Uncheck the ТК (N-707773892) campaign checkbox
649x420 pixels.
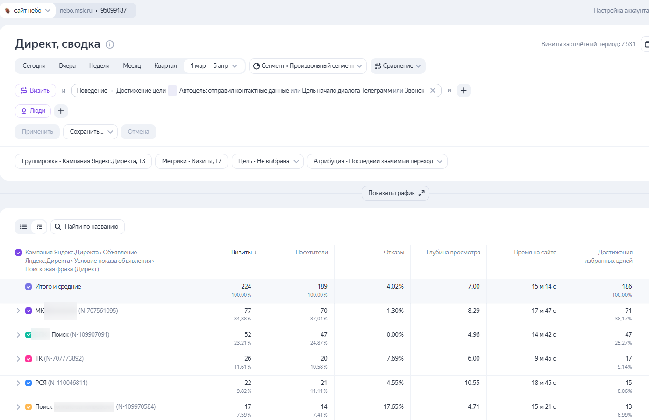tap(29, 359)
